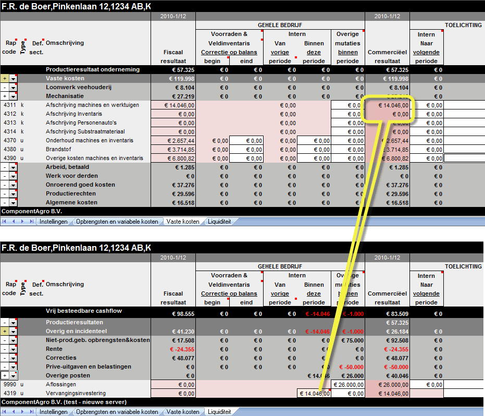Click the first-sheet navigation arrow in bottom pane
This screenshot has height=416, width=485.
coord(4,411)
